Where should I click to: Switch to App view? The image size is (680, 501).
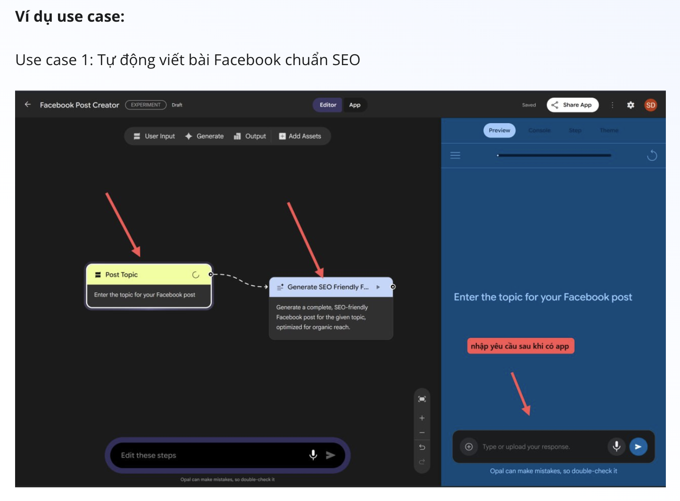pyautogui.click(x=355, y=105)
